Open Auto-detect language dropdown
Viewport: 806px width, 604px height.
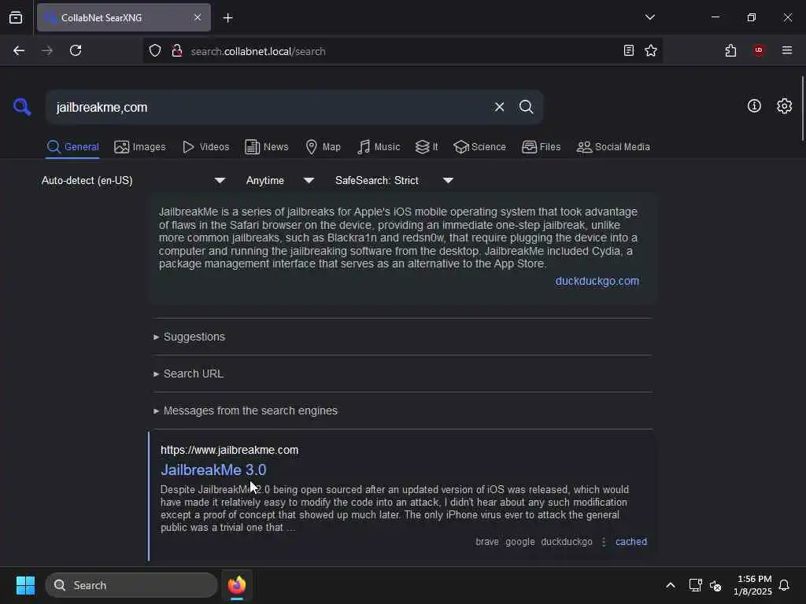[134, 180]
